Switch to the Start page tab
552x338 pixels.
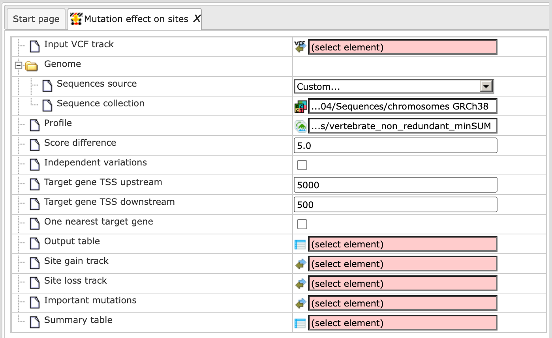pyautogui.click(x=36, y=19)
